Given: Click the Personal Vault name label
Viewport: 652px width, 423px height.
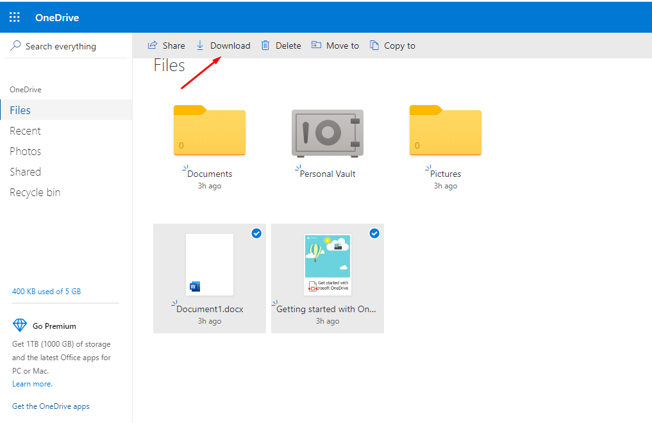Looking at the screenshot, I should [x=328, y=174].
